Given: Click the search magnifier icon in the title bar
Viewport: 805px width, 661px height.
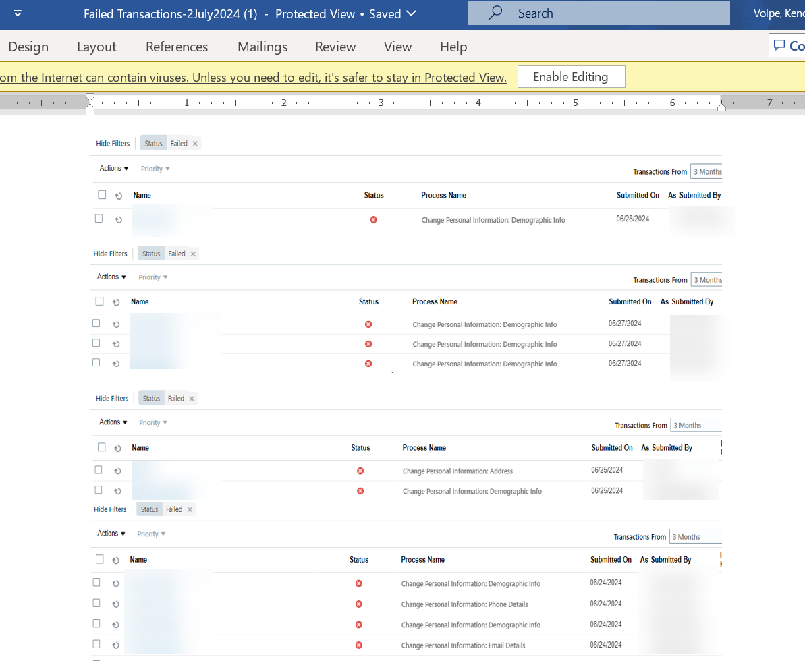Looking at the screenshot, I should [x=495, y=13].
